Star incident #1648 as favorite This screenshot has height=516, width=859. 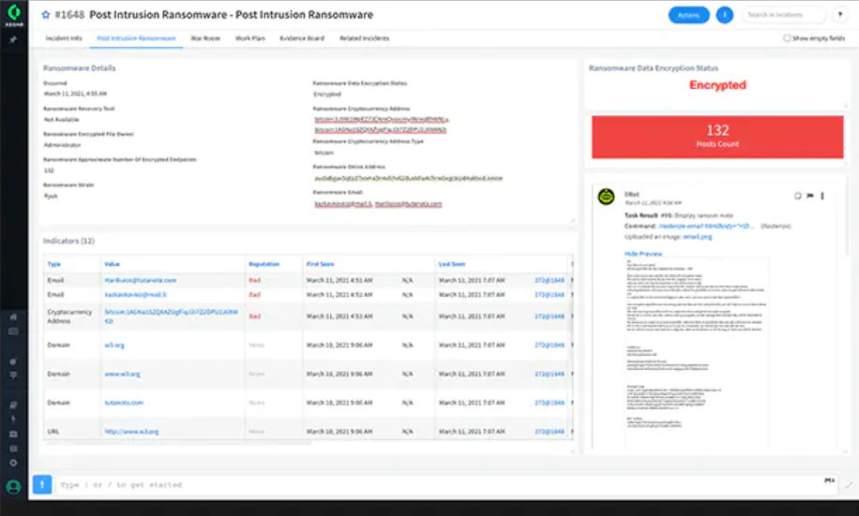click(x=45, y=15)
